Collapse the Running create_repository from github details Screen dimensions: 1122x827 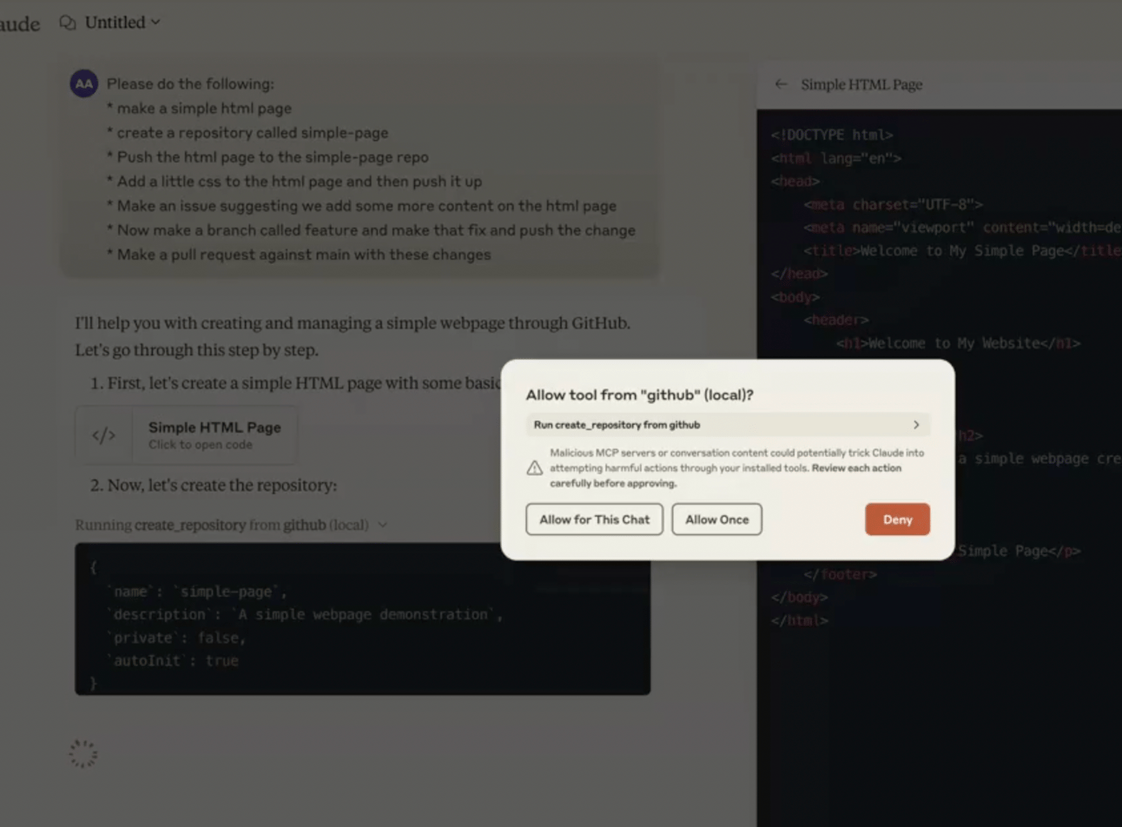click(382, 525)
